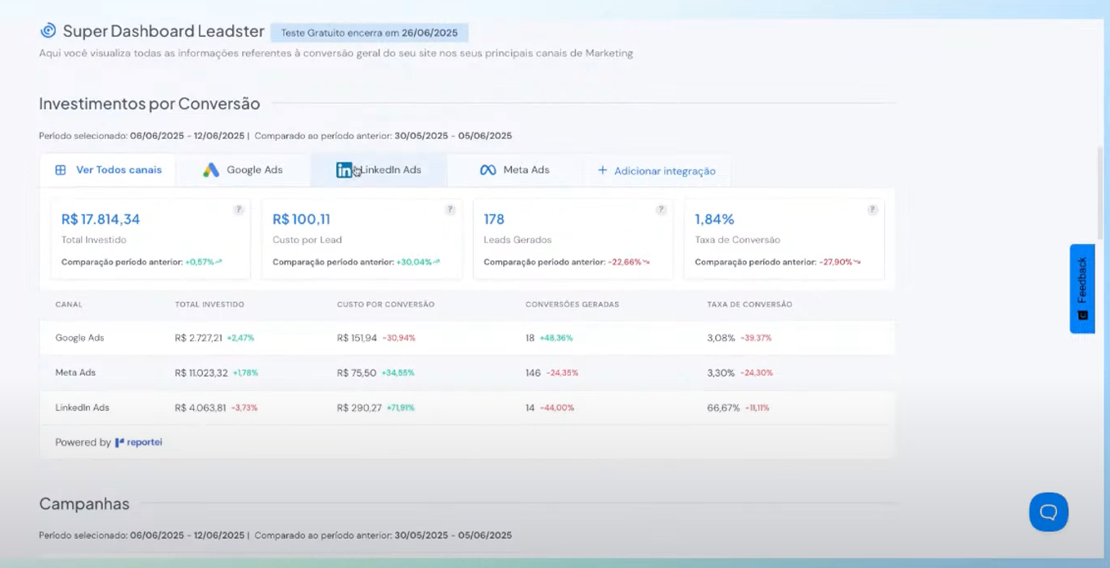Click the Leadster logo icon
1110x568 pixels.
48,31
